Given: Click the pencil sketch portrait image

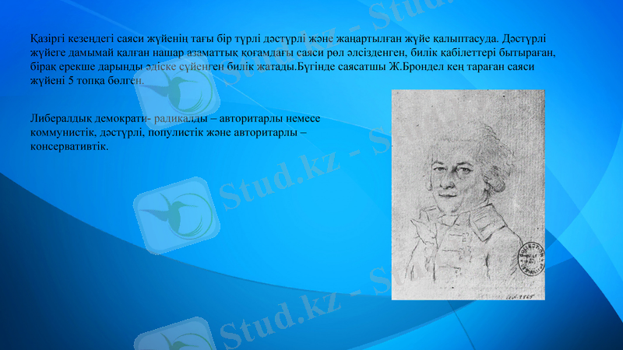Looking at the screenshot, I should (x=468, y=194).
